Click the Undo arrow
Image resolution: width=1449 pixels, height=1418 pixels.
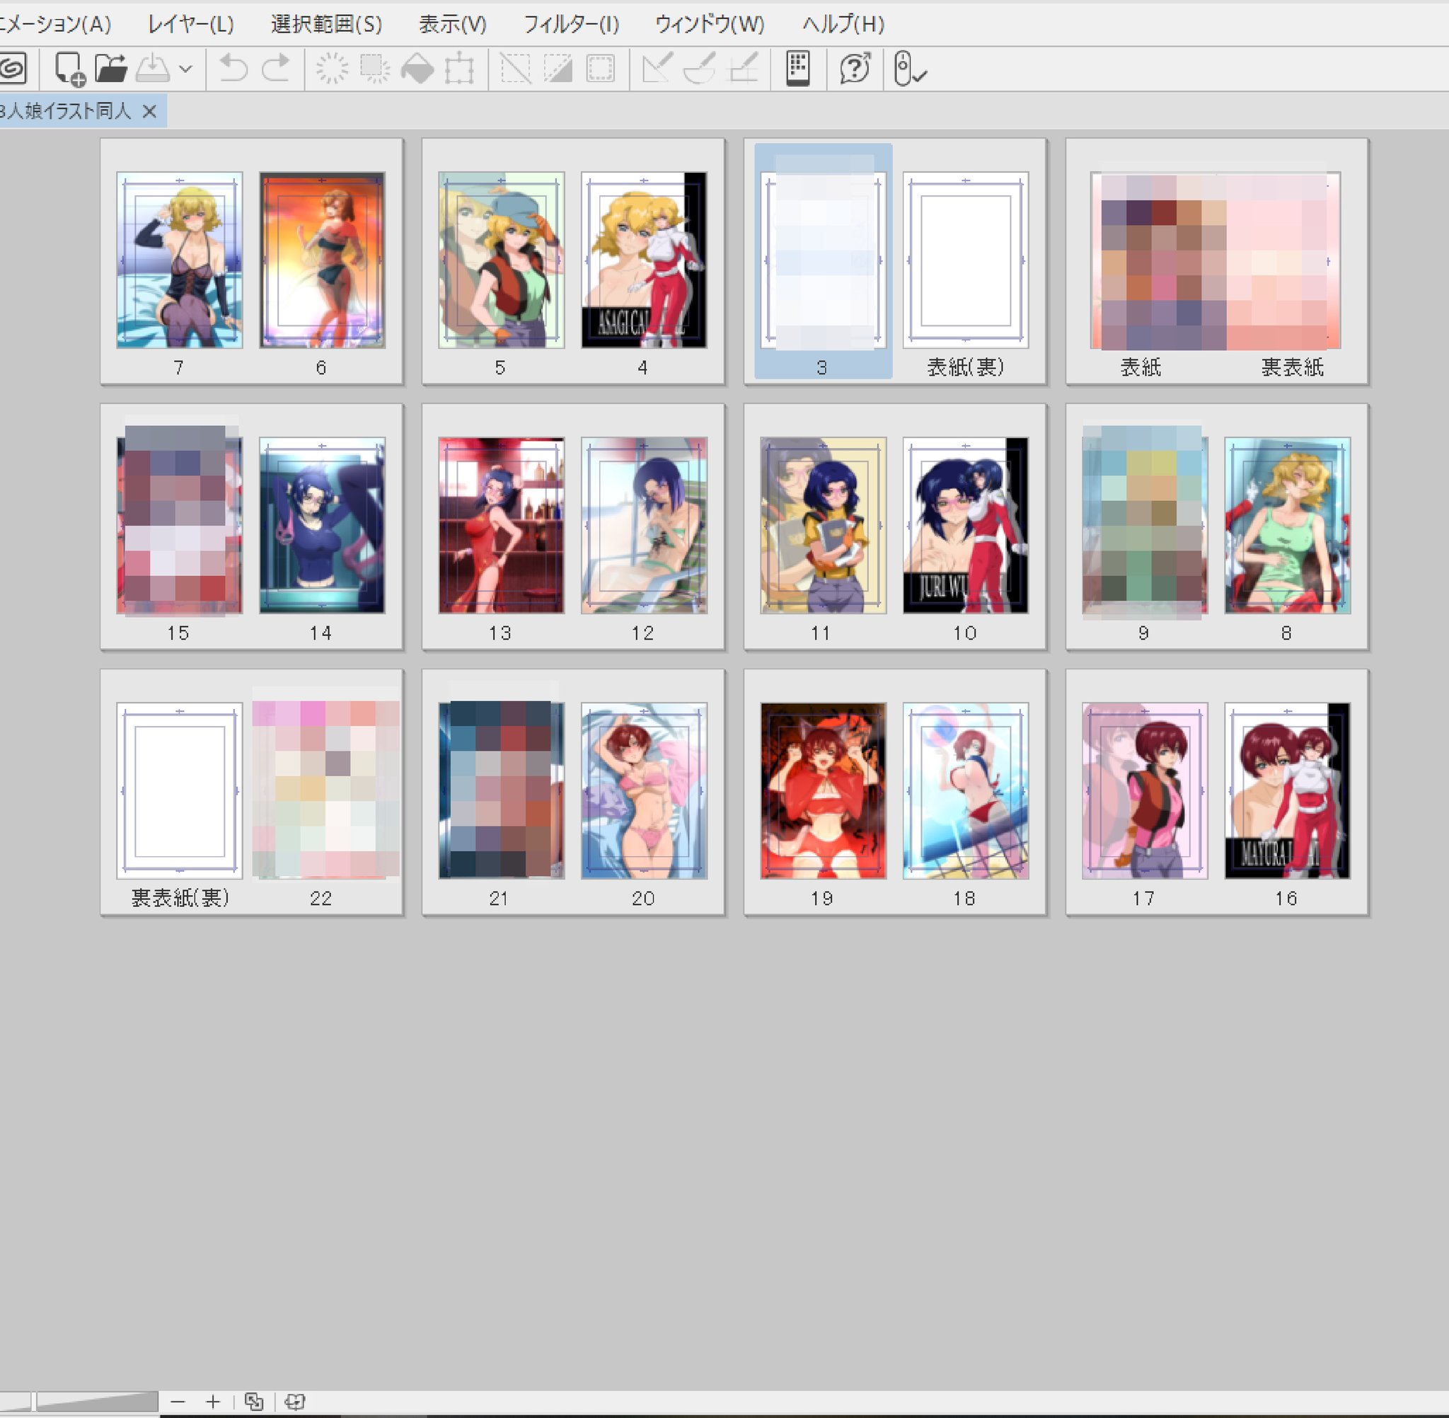click(x=233, y=69)
